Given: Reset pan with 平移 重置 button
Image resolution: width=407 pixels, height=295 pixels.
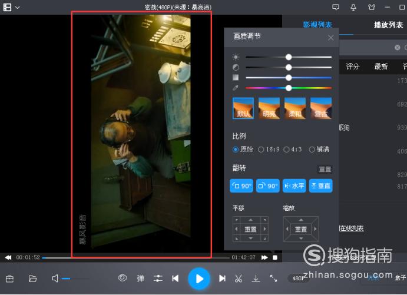Looking at the screenshot, I should click(x=250, y=229).
